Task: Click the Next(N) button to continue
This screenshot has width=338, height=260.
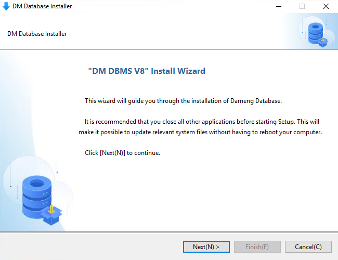Action: point(206,246)
